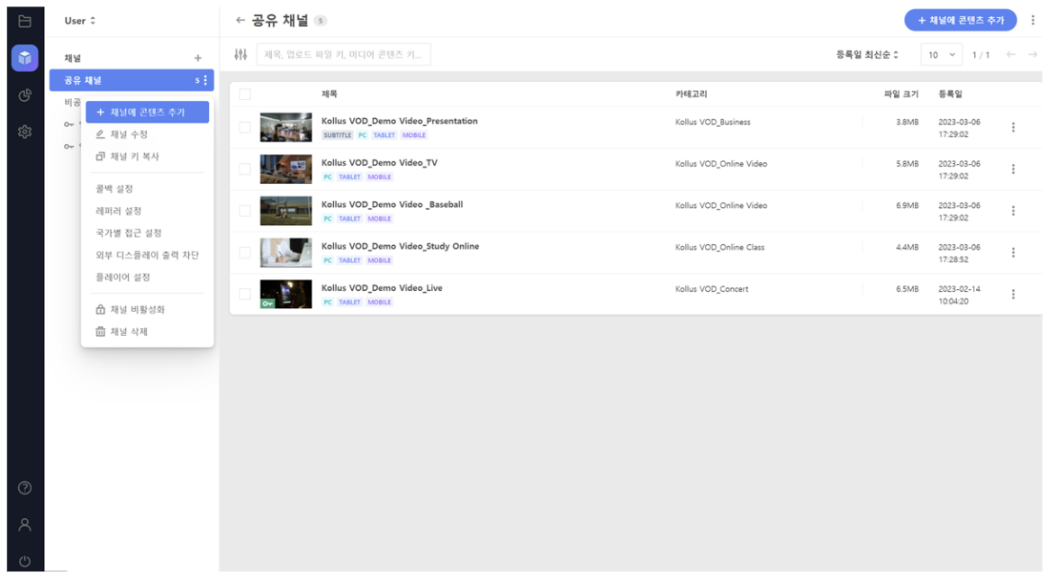Click the power logout icon

25,560
